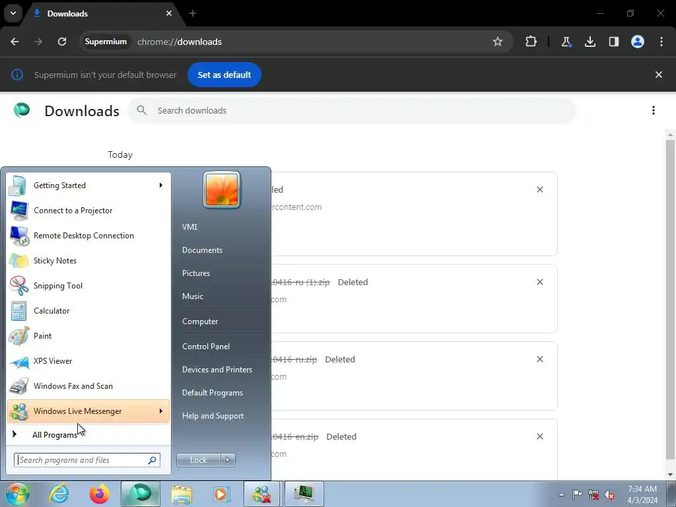Viewport: 676px width, 507px height.
Task: Reload the Downloads page
Action: pos(62,42)
